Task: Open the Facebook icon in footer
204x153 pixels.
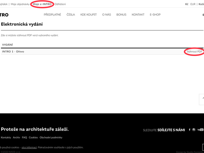Action: (x=190, y=130)
